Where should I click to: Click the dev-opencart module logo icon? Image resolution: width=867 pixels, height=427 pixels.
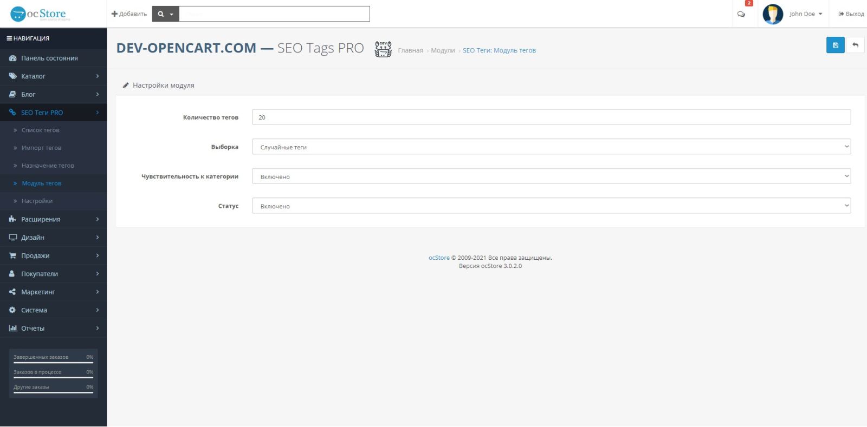coord(383,49)
